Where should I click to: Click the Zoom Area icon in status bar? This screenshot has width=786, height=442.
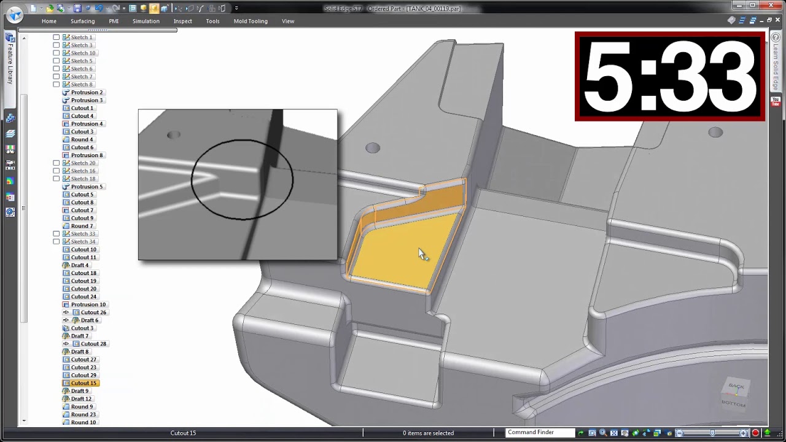click(x=592, y=433)
